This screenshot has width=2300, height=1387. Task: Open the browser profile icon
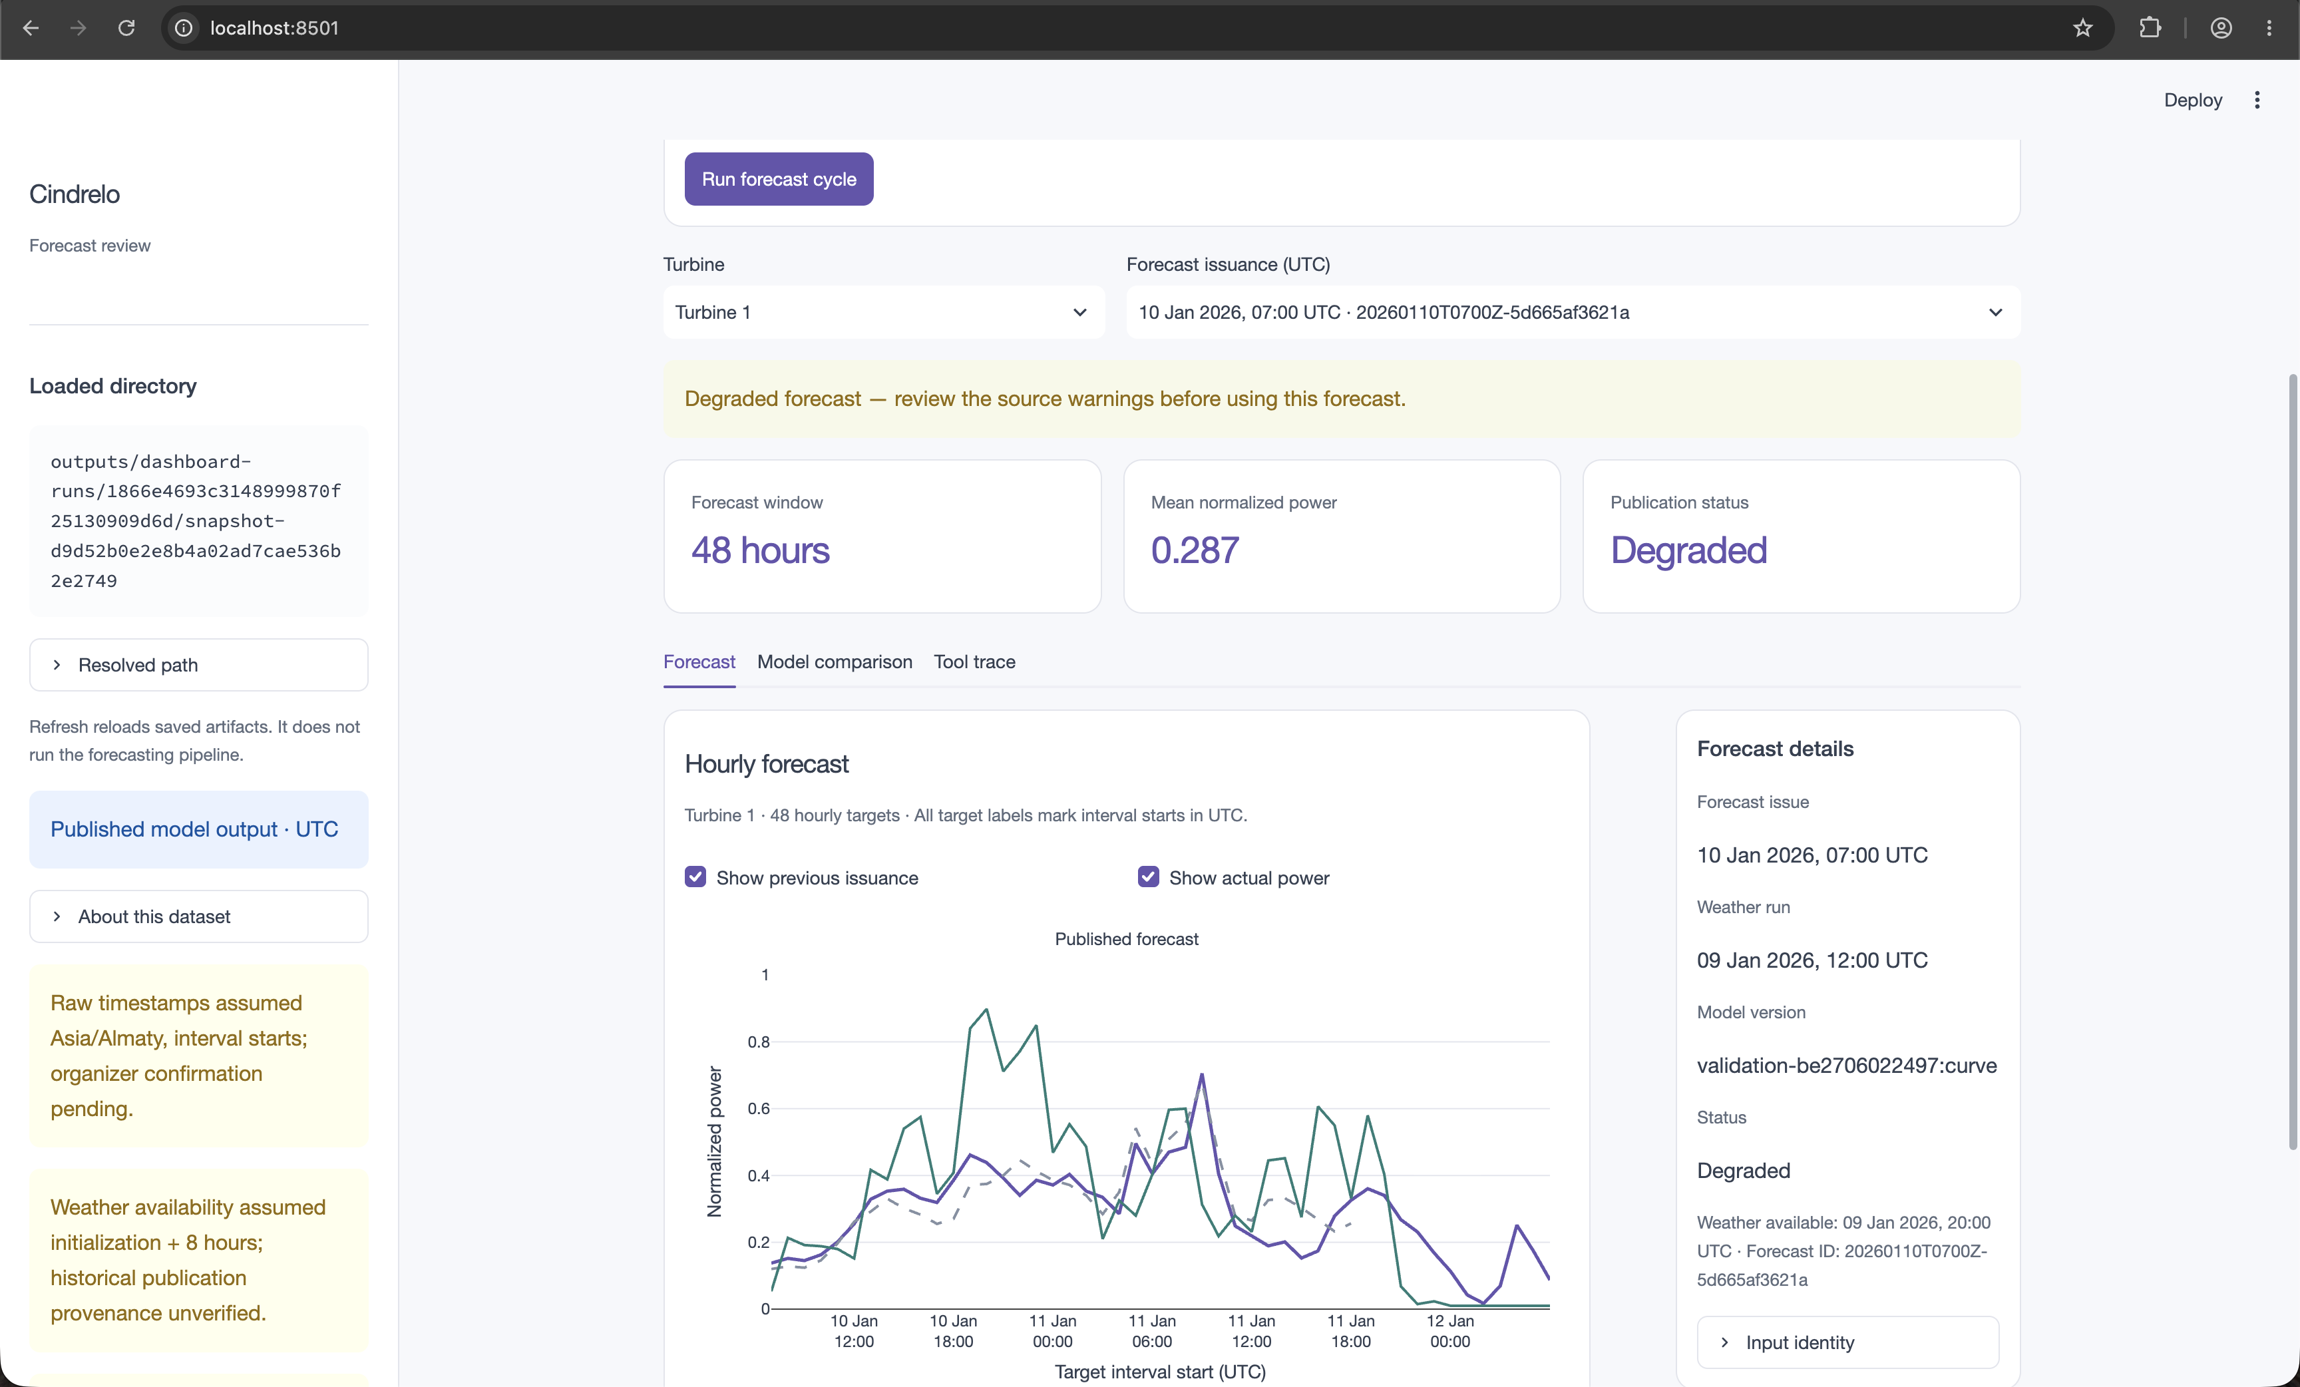[2221, 28]
